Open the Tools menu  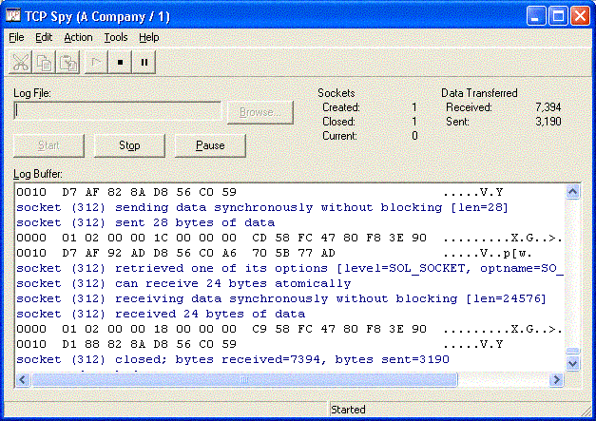pyautogui.click(x=116, y=37)
